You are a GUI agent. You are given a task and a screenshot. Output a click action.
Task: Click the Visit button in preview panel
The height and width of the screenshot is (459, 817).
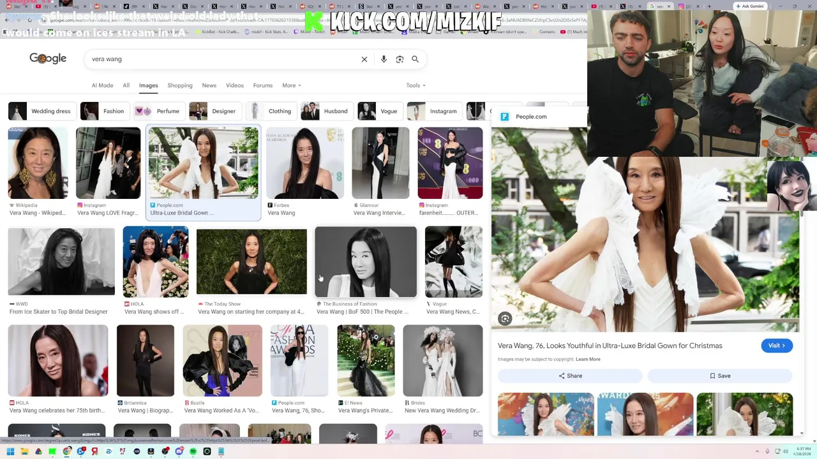click(777, 346)
